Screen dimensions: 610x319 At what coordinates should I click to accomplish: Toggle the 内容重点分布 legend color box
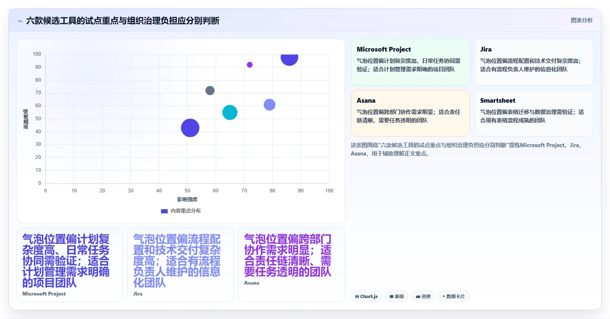(165, 211)
